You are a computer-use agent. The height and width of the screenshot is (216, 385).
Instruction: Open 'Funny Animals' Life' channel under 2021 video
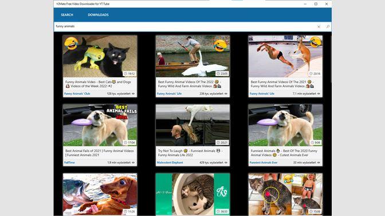[262, 94]
